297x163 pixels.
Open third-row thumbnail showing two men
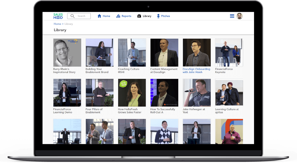100,132
